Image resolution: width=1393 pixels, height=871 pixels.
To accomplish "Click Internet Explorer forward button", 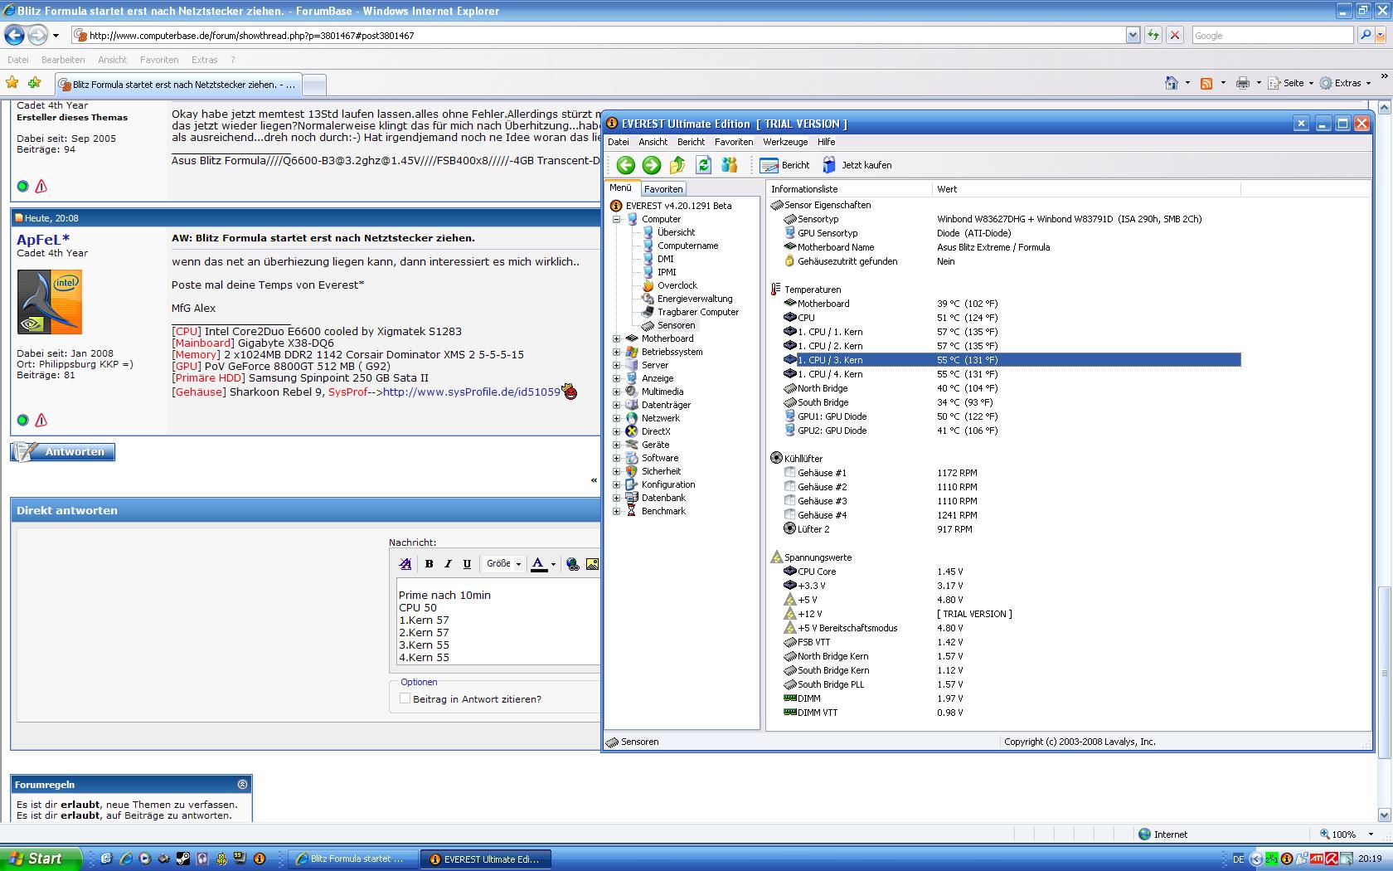I will (x=37, y=35).
